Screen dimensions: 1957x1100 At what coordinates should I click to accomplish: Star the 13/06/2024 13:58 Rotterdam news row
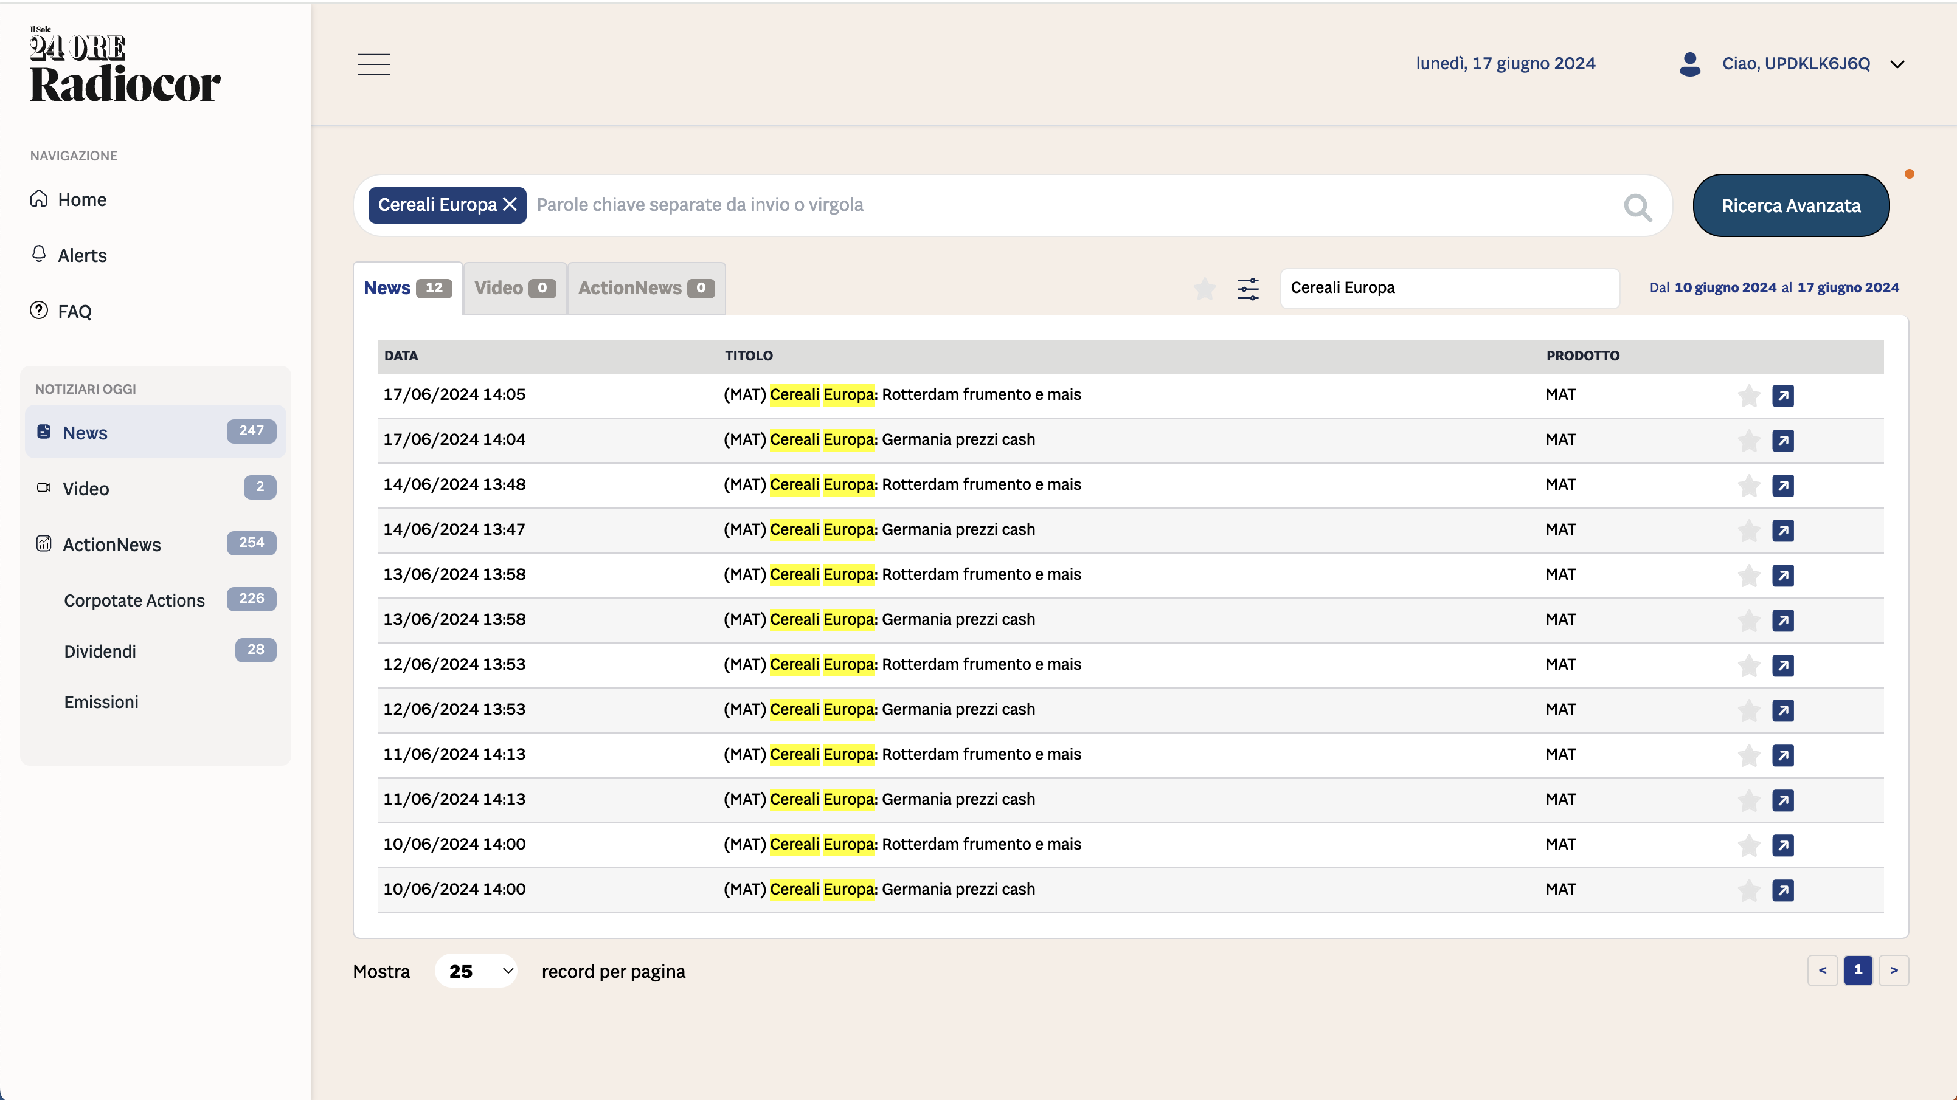1749,576
